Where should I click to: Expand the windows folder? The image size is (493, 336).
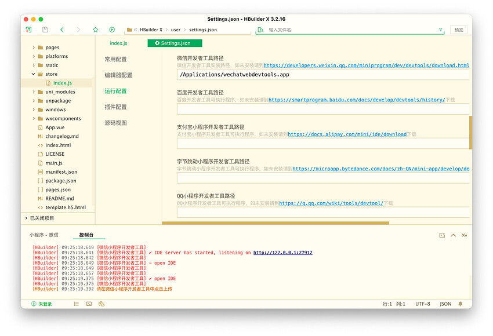tap(34, 109)
